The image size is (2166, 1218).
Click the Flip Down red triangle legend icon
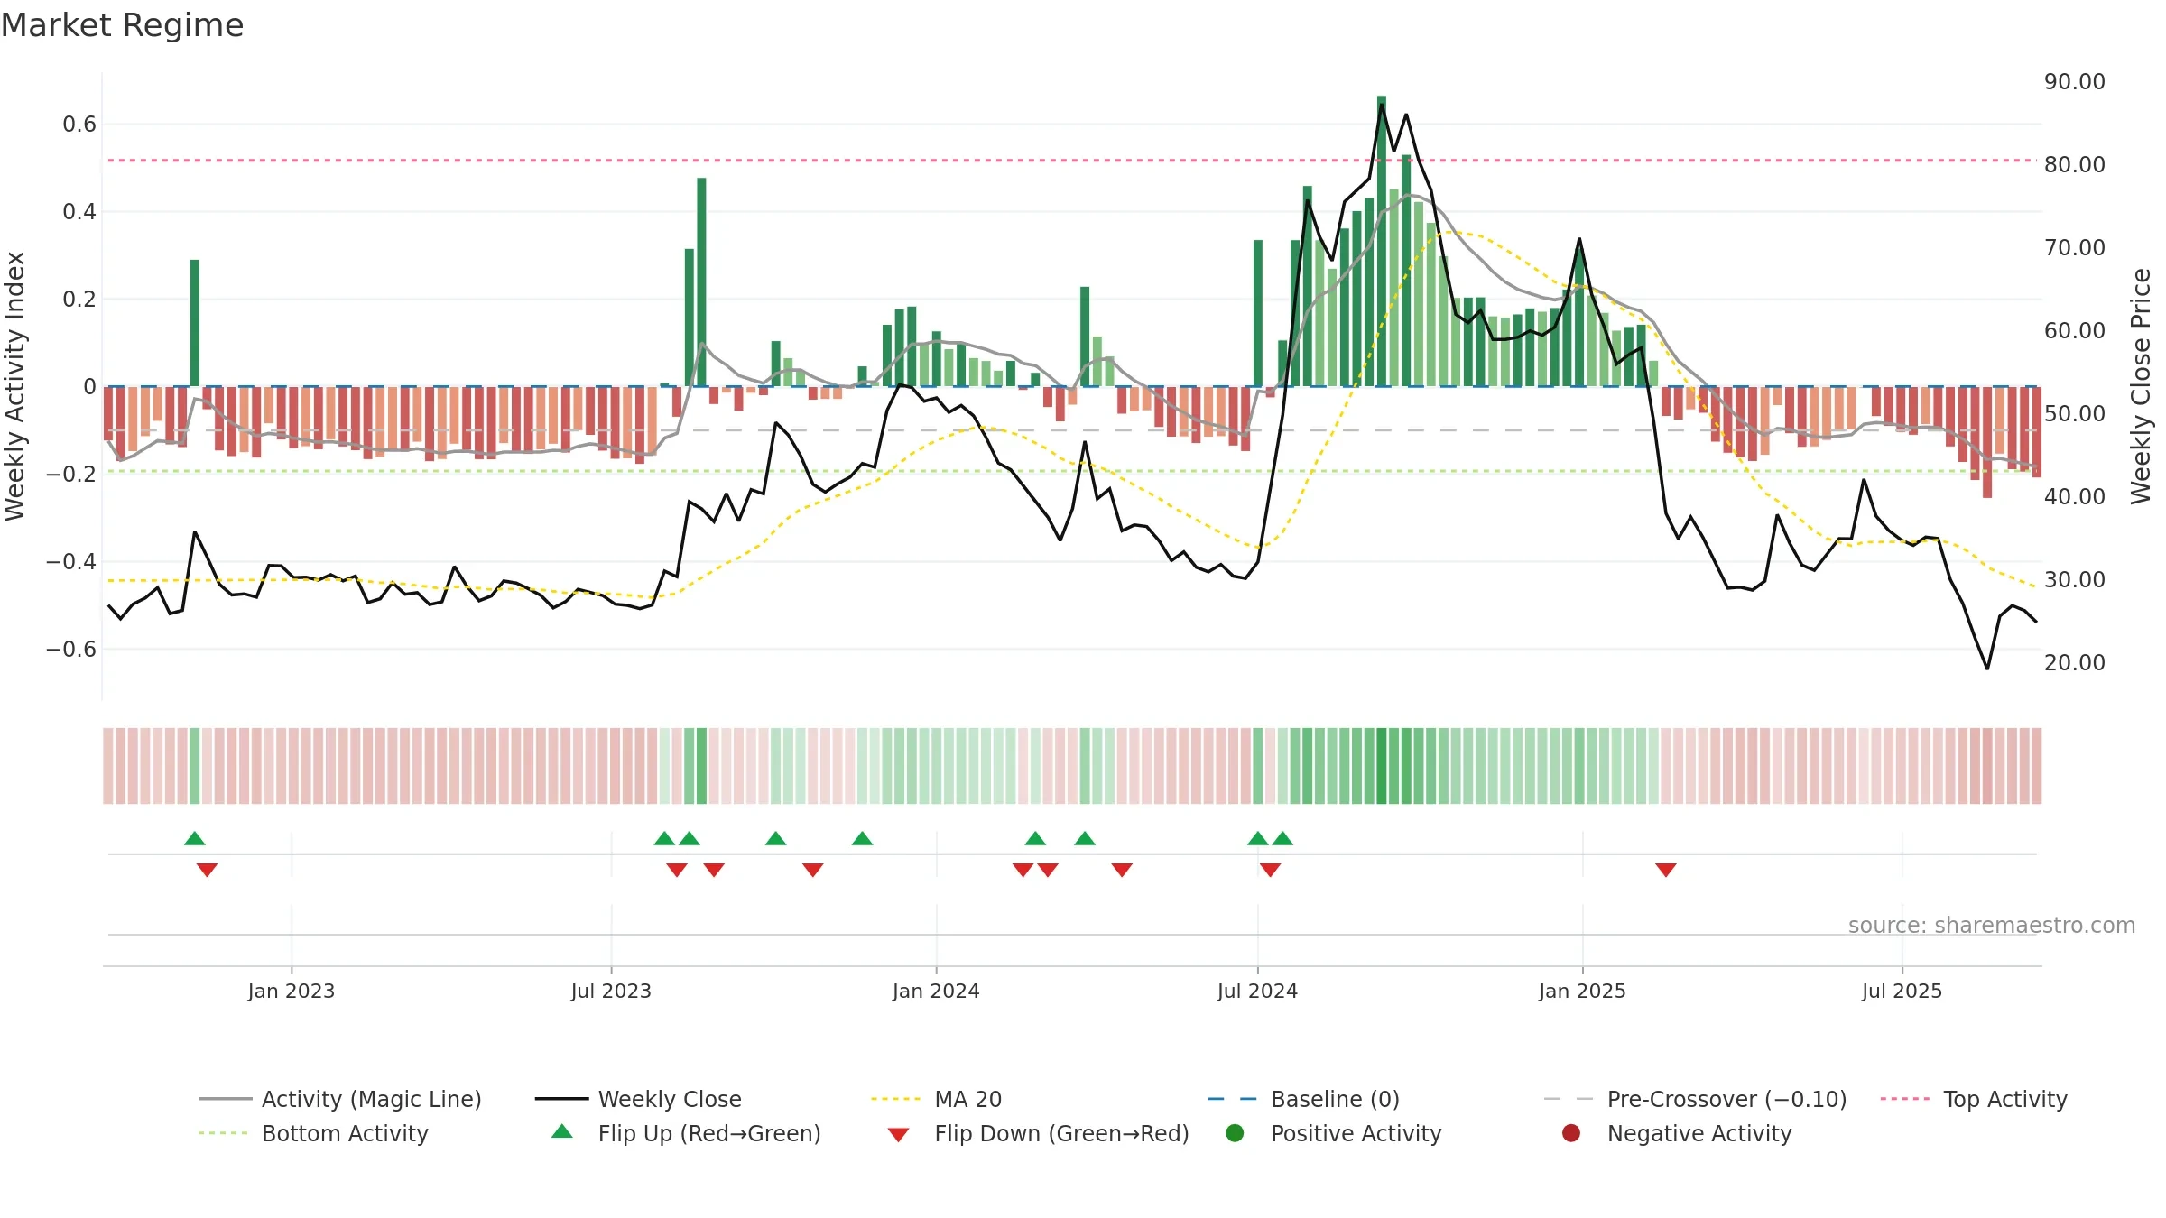(898, 1135)
